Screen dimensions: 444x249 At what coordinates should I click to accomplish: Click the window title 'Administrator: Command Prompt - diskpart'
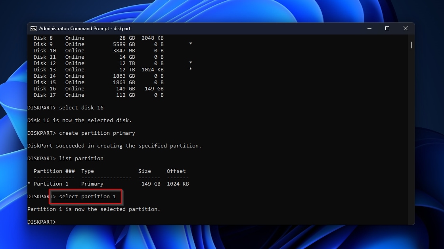(85, 29)
